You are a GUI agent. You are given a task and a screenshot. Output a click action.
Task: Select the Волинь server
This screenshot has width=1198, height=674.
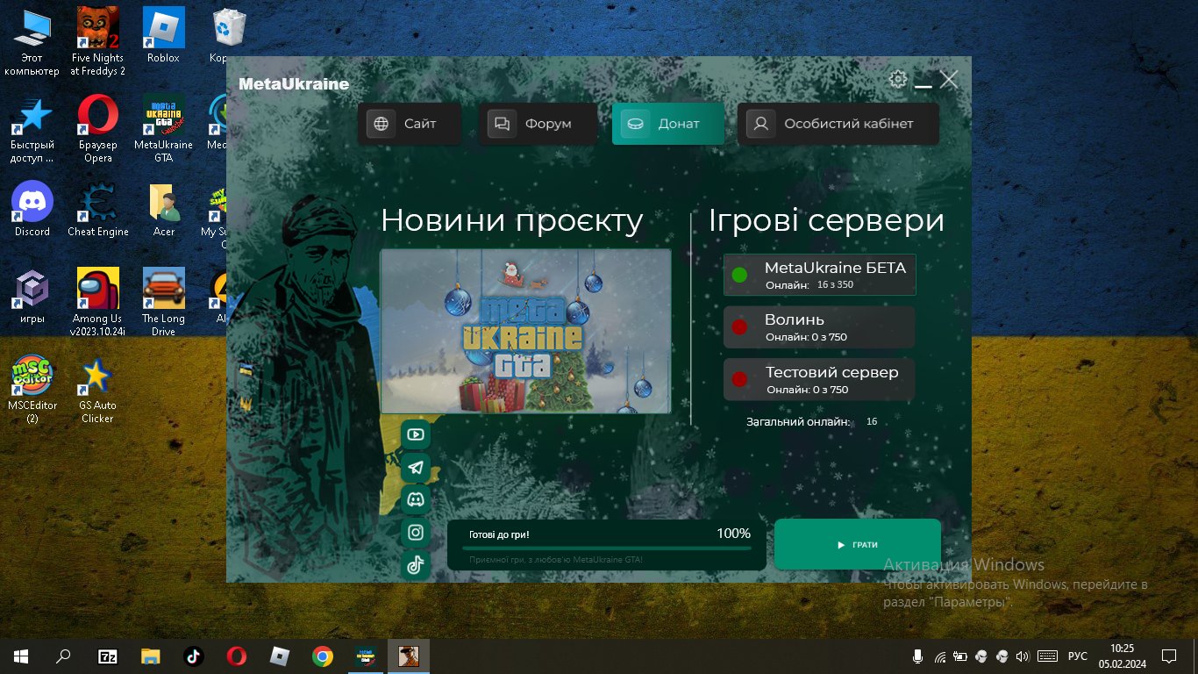pos(819,327)
